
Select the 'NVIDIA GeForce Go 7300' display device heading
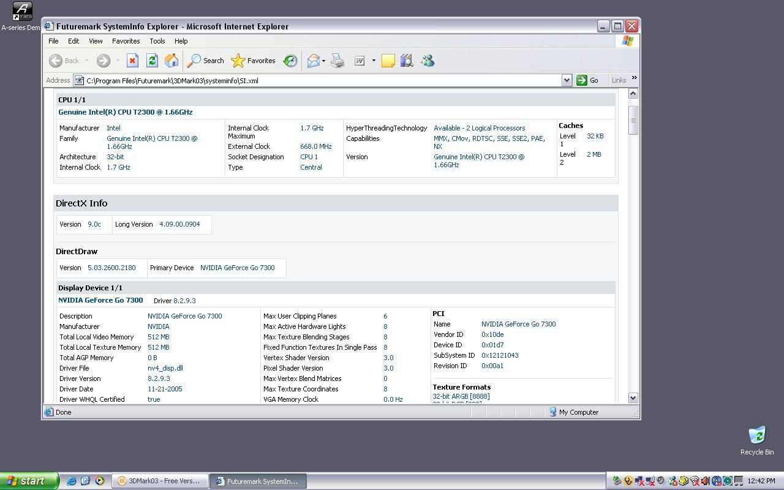tap(100, 300)
